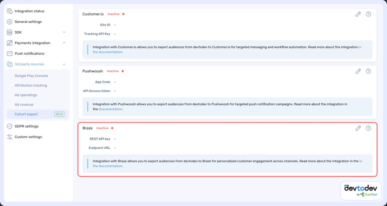Screen dimensions: 387x206
Task: Edit the Customer.io integration
Action: (x=358, y=14)
